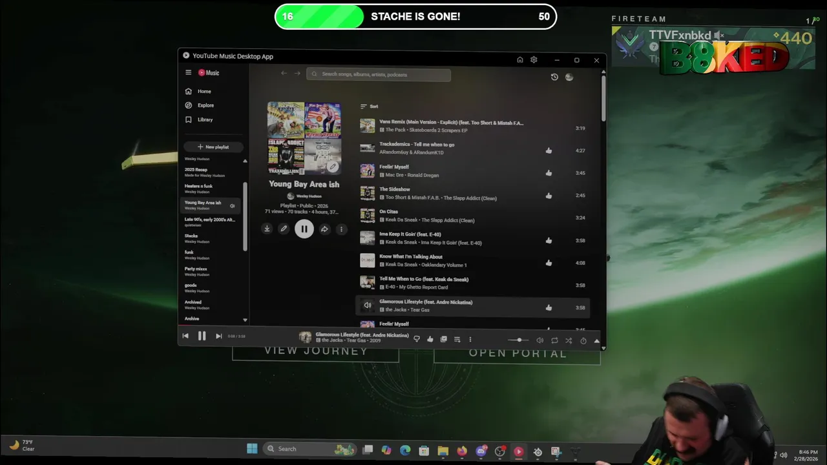Edit playlist with the pencil button beside download
The width and height of the screenshot is (827, 465).
[283, 229]
